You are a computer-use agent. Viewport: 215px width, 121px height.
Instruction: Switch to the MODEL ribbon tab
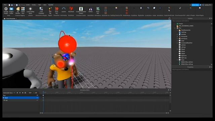[x=34, y=5]
